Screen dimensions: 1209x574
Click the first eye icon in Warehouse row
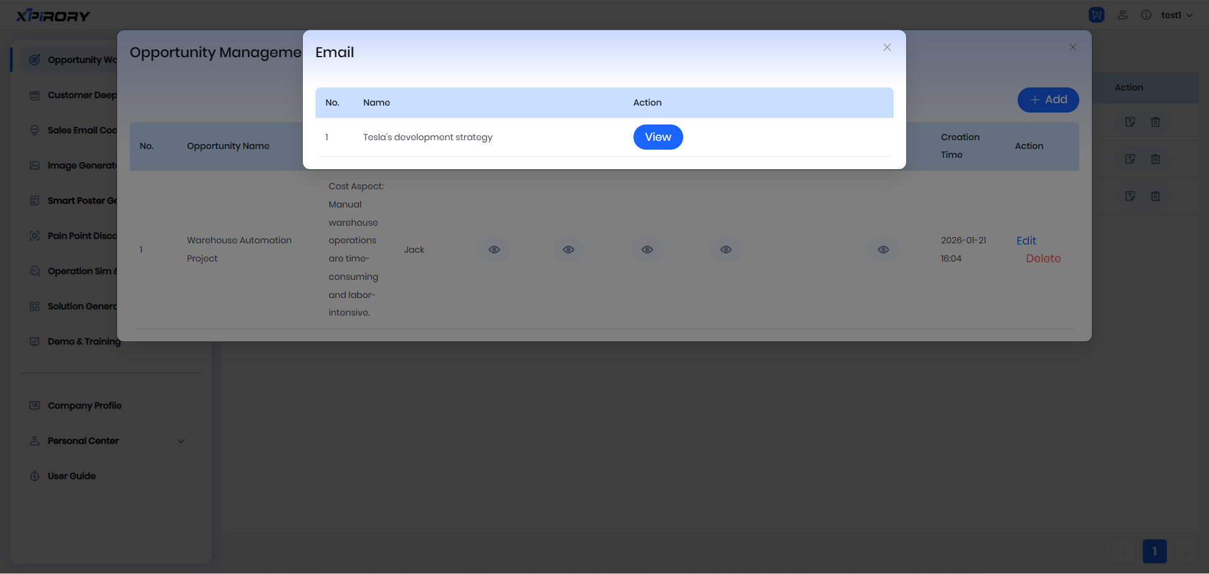pos(494,250)
